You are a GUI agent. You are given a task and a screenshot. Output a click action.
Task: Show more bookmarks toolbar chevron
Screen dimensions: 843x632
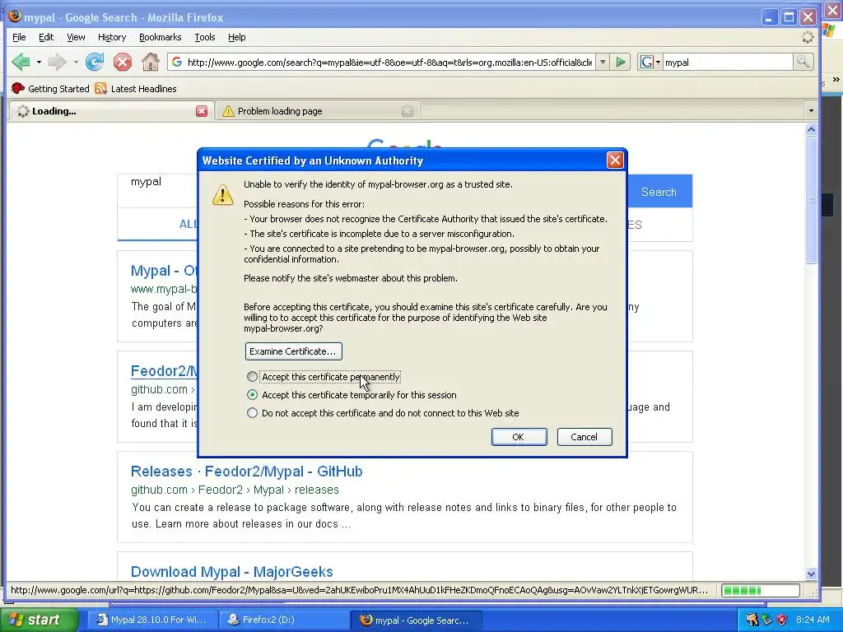tap(836, 80)
